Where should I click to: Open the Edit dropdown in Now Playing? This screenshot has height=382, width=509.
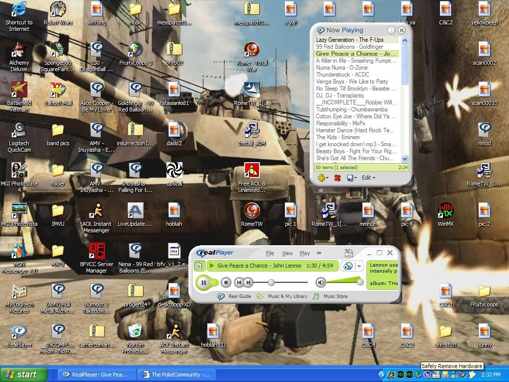click(368, 178)
